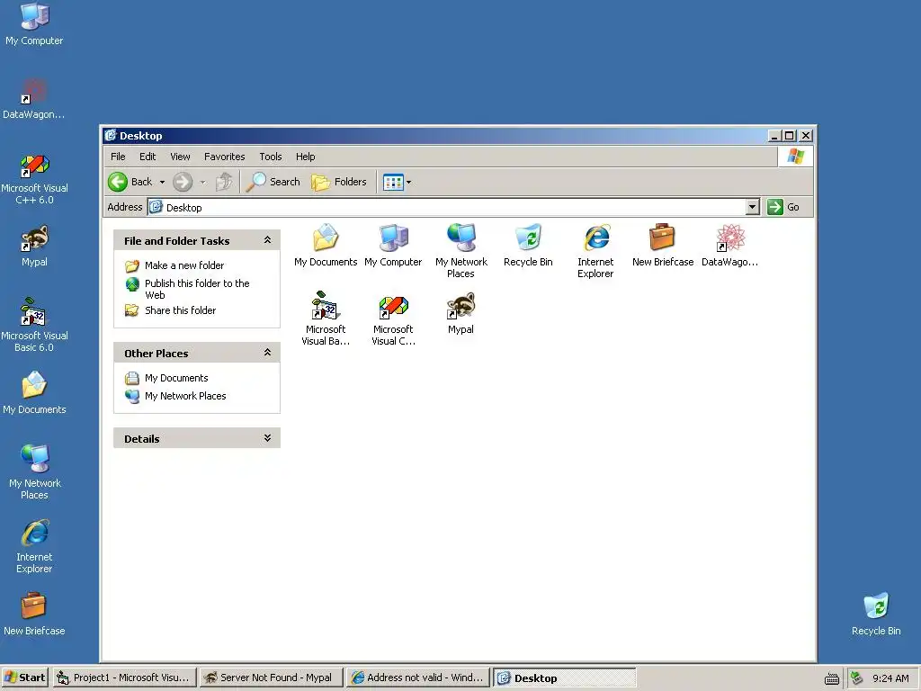Click the Up folder toolbar icon
921x691 pixels.
coord(224,182)
